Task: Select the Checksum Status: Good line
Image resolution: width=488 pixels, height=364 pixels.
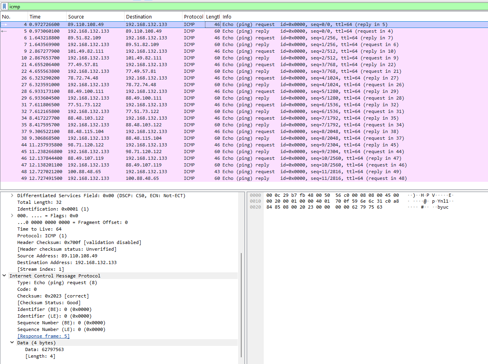Action: pyautogui.click(x=49, y=303)
